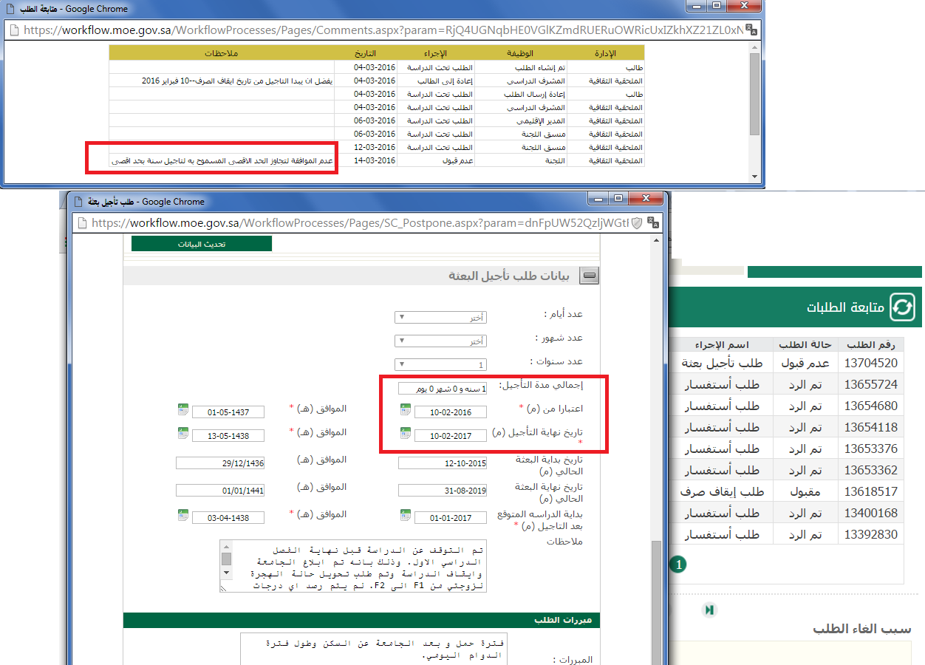Click the Hijri date field 01-05-1437

tap(228, 412)
